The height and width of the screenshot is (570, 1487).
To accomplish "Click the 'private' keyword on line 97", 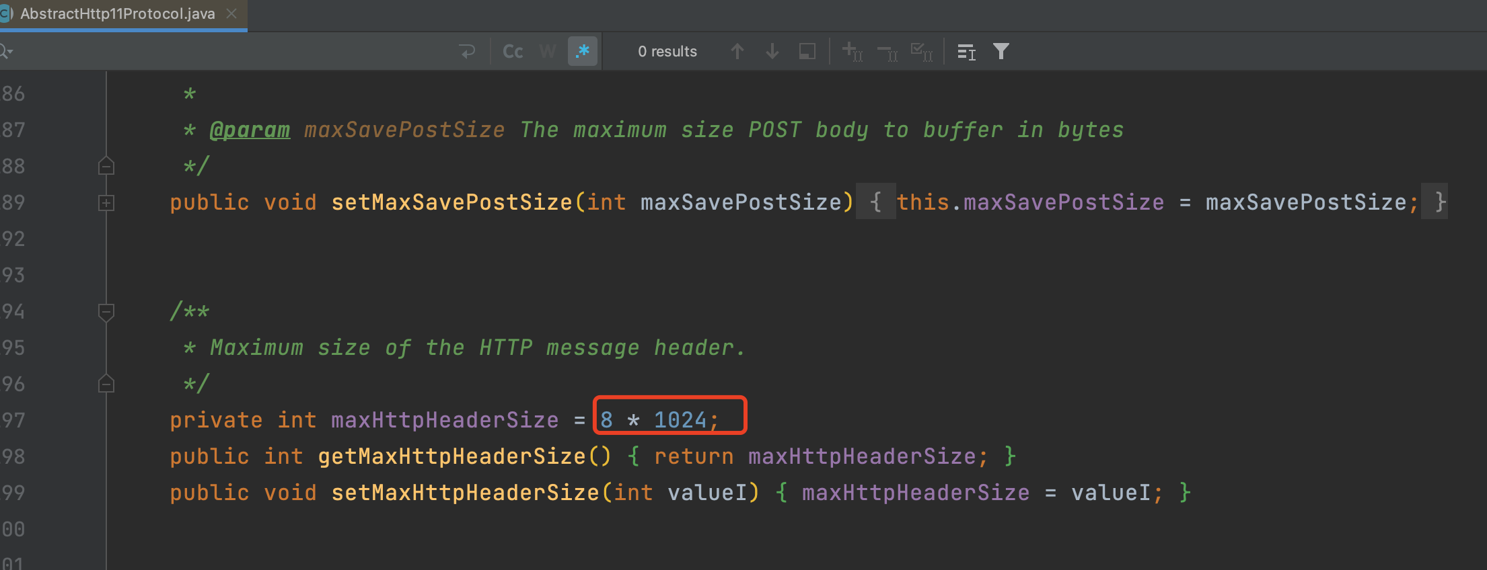I will click(x=216, y=420).
